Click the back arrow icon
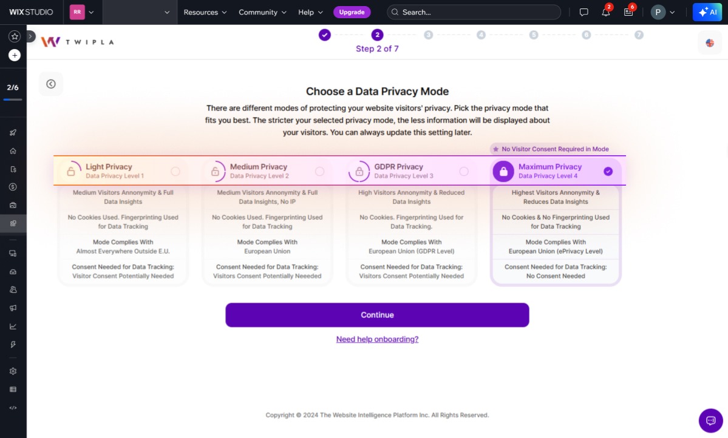728x438 pixels. pos(51,84)
